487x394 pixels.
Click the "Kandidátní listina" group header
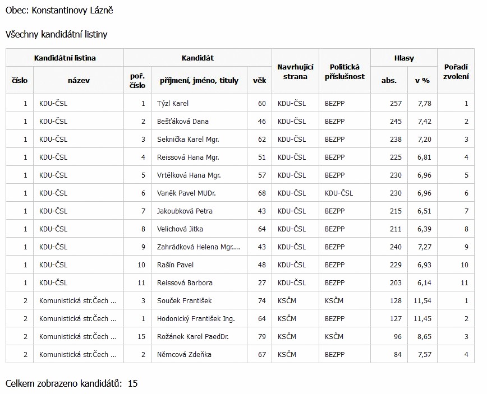65,58
